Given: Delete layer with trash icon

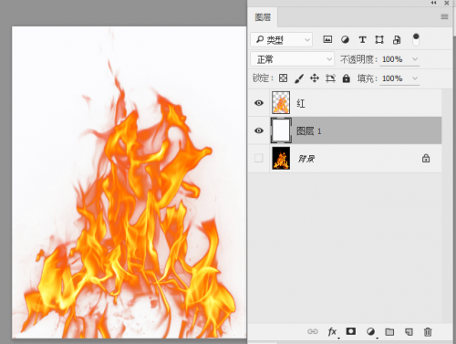Looking at the screenshot, I should [x=428, y=331].
